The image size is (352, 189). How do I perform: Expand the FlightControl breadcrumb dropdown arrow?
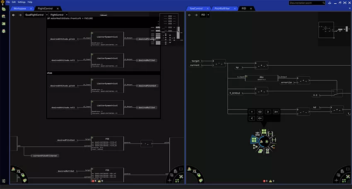[67, 15]
